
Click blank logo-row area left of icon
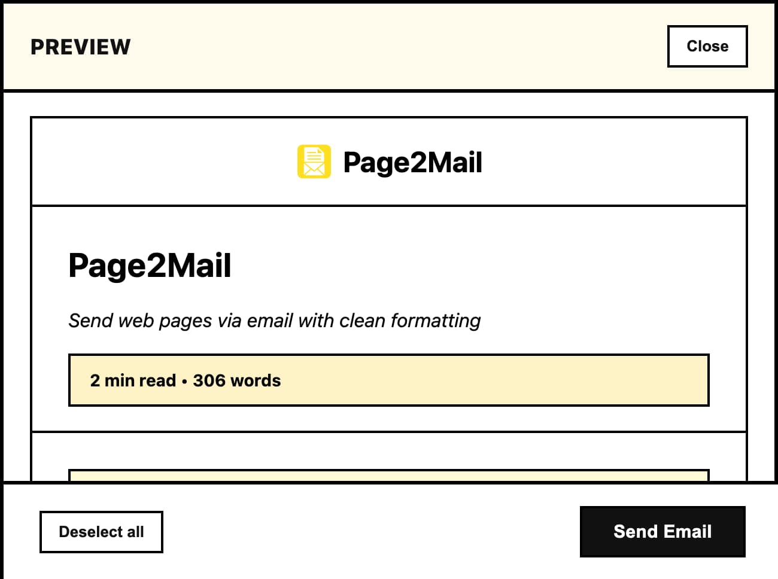[162, 161]
